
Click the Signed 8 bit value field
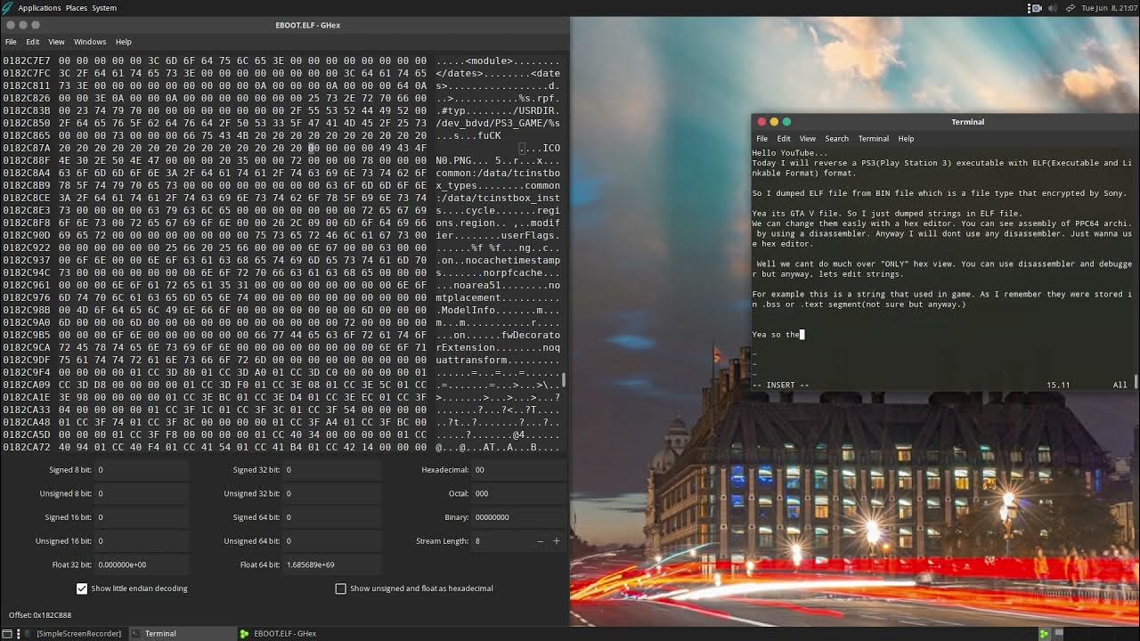(x=142, y=469)
